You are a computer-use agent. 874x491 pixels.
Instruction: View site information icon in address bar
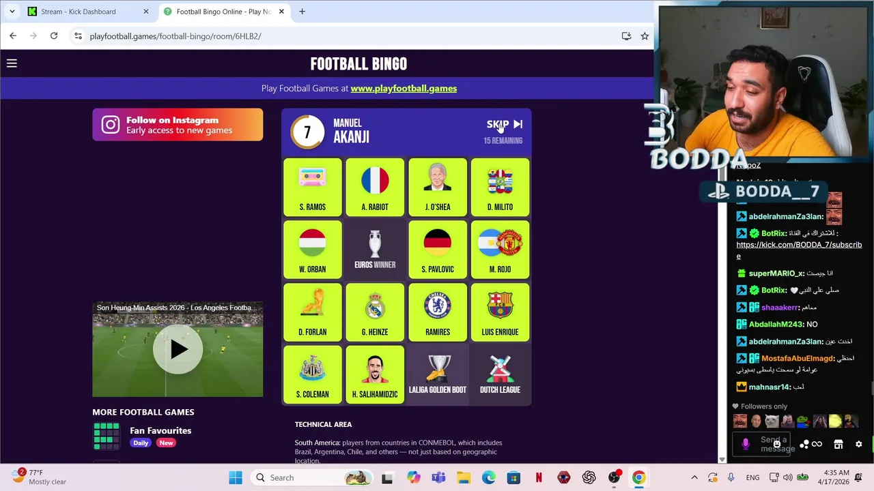pos(78,36)
